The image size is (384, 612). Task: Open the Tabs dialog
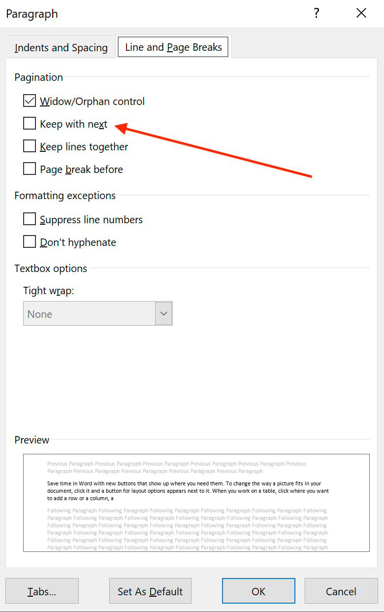click(x=42, y=591)
